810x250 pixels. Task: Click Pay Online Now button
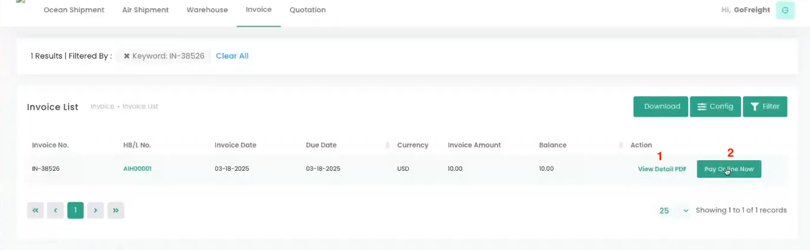point(729,169)
